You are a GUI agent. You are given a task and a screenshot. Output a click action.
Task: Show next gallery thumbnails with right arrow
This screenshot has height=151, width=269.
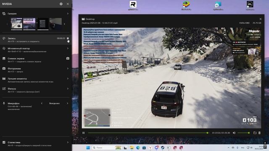pyautogui.click(x=64, y=24)
